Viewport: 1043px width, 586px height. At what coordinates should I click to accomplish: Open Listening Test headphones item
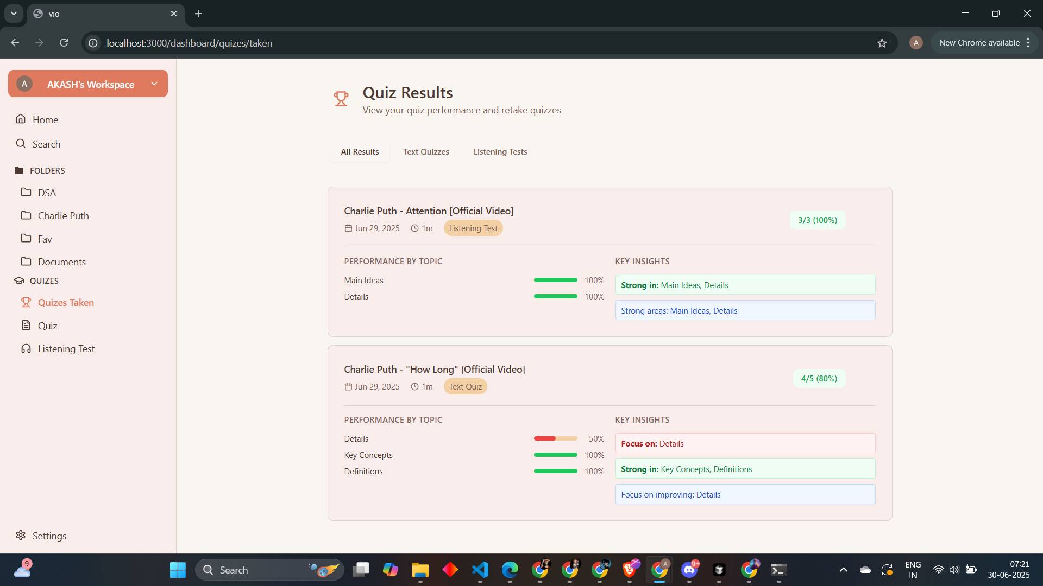click(26, 349)
